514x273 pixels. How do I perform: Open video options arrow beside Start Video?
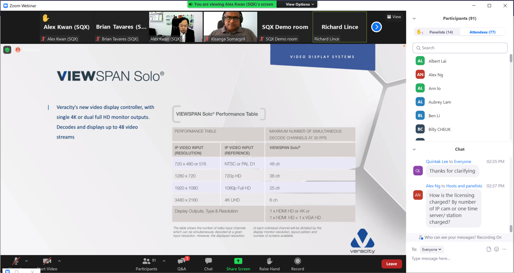pyautogui.click(x=59, y=261)
